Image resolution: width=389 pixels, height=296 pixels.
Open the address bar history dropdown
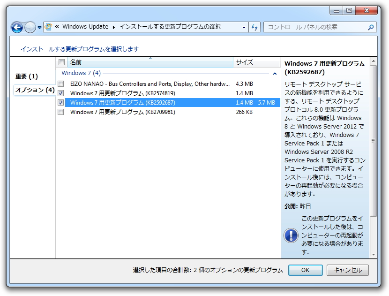coord(244,27)
